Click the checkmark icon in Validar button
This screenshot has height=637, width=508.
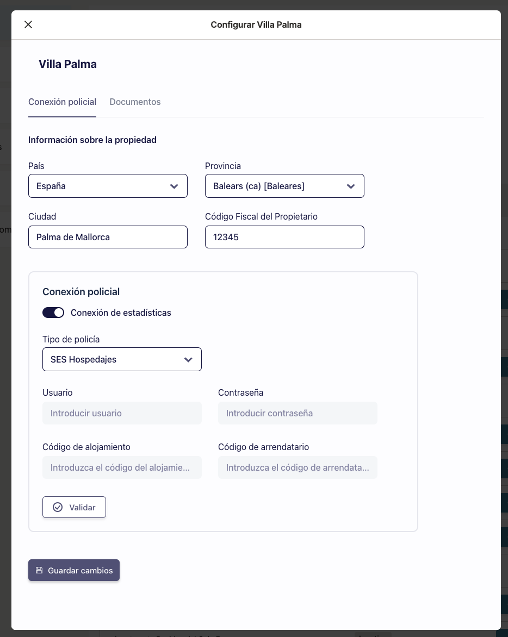click(58, 507)
